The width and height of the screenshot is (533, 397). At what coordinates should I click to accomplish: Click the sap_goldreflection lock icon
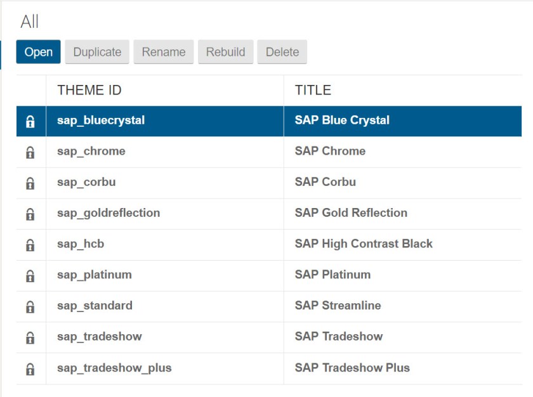pyautogui.click(x=30, y=214)
